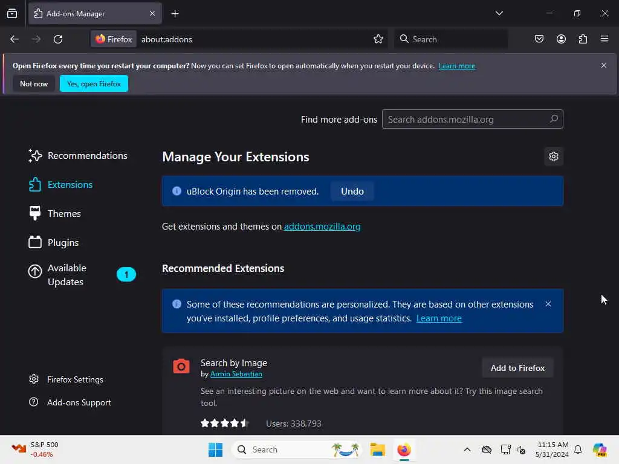The image size is (619, 464).
Task: Reload the current page
Action: click(58, 39)
